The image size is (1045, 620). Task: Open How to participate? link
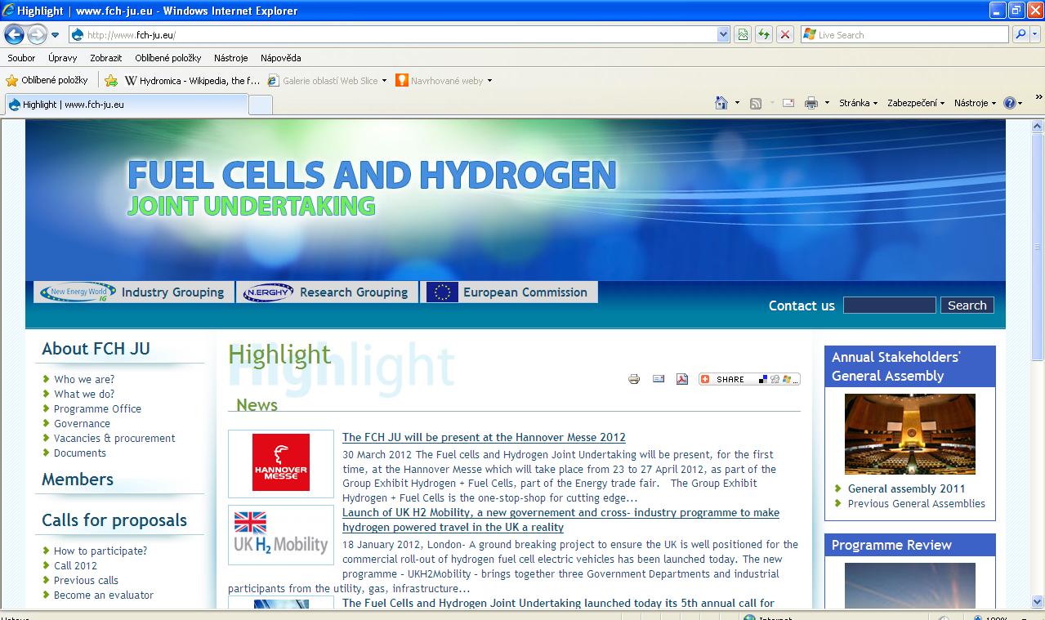[x=100, y=551]
